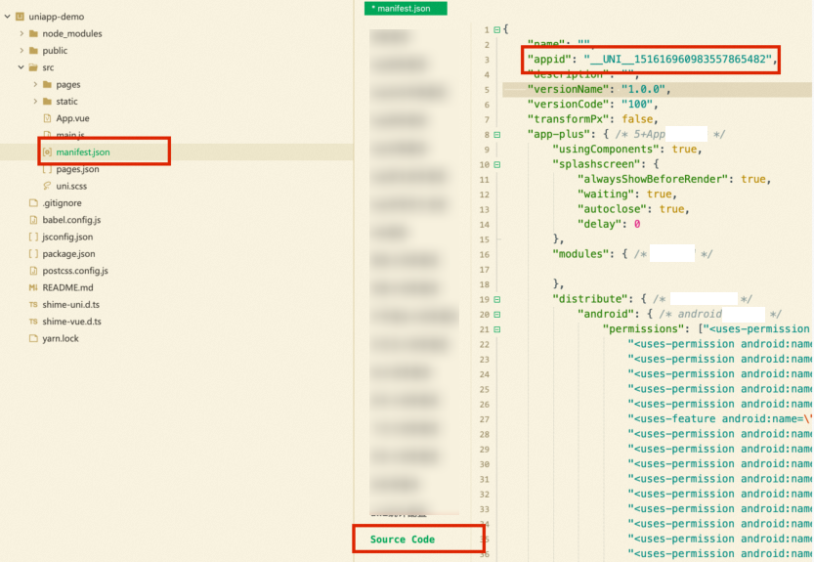Screen dimensions: 814x562
Task: Click line number 17 in the gutter
Action: (x=485, y=270)
